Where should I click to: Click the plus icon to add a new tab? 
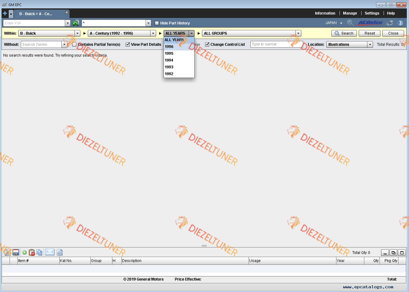(5, 14)
